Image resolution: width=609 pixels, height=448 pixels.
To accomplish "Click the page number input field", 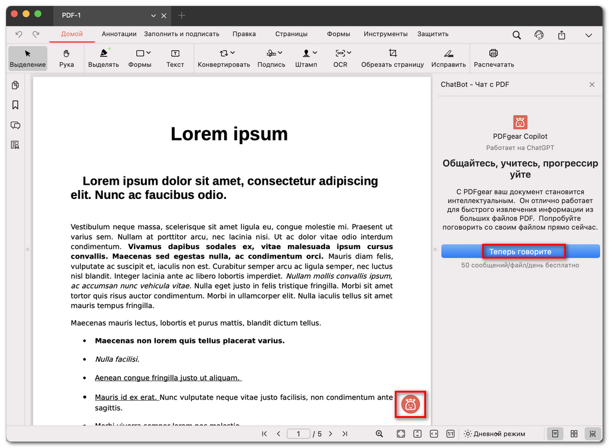I will click(x=299, y=434).
